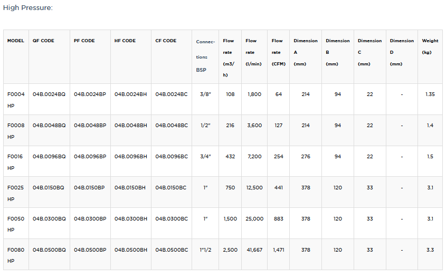
Task: Click the Connections BSP column header
Action: [205, 55]
